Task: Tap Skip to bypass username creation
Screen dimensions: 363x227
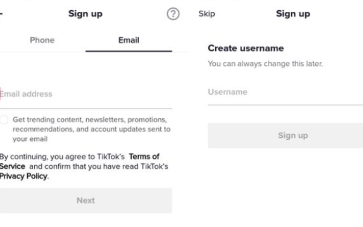Action: (206, 14)
